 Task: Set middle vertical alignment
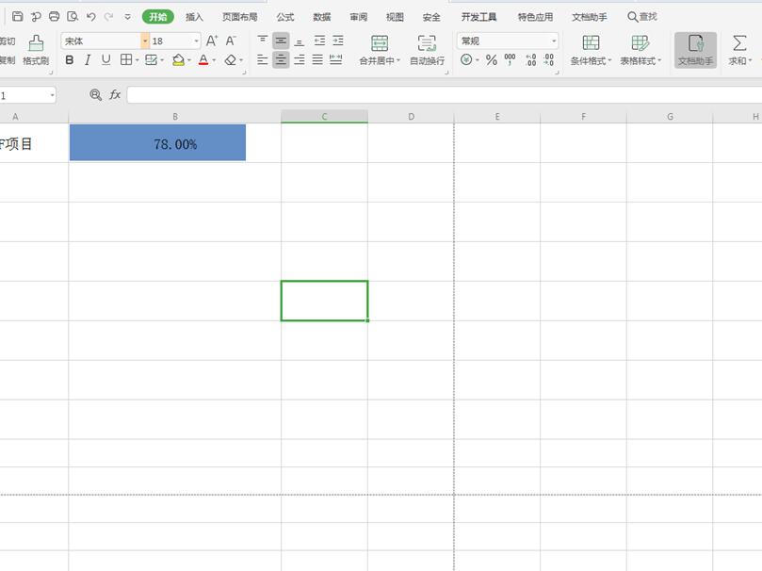(281, 41)
